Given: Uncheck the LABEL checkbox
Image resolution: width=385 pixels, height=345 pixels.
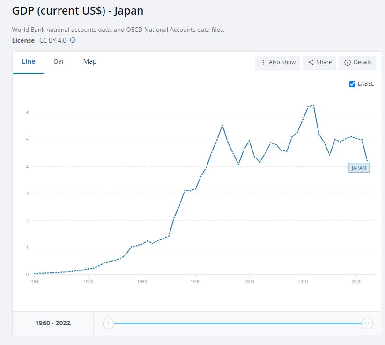Looking at the screenshot, I should [352, 84].
